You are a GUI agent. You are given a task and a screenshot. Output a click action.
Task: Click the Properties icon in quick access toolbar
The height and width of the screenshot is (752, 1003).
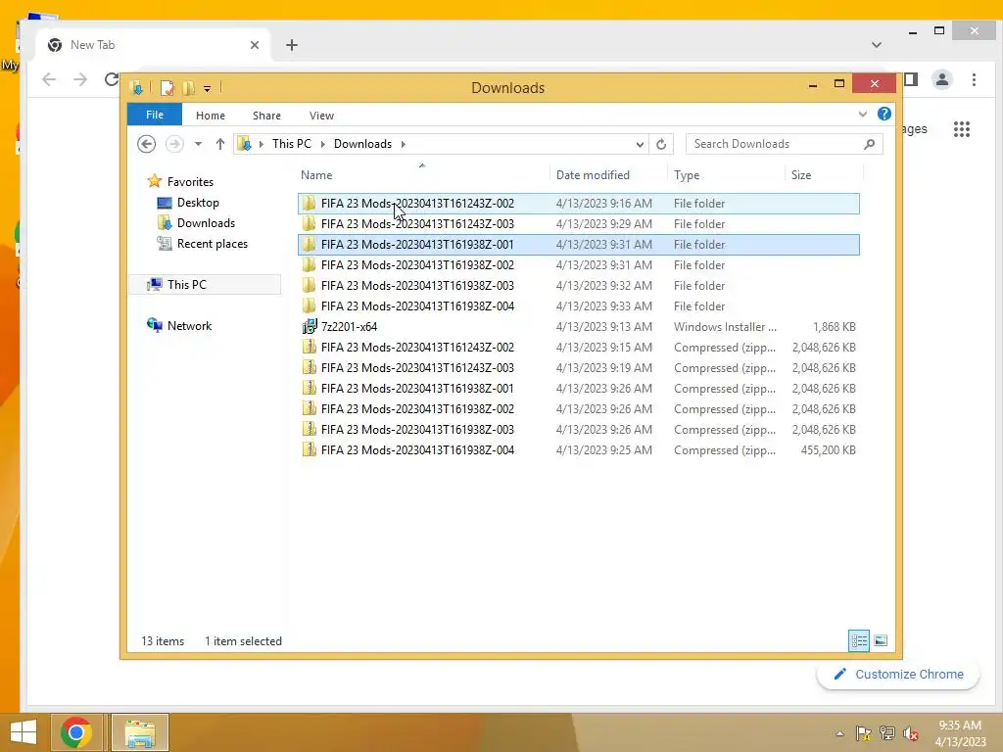[x=167, y=87]
